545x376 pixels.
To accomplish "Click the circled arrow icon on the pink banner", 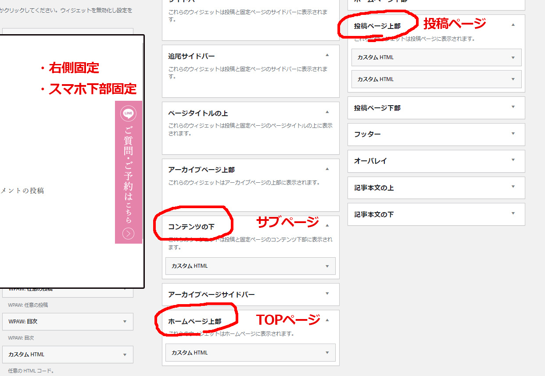I will (x=128, y=234).
